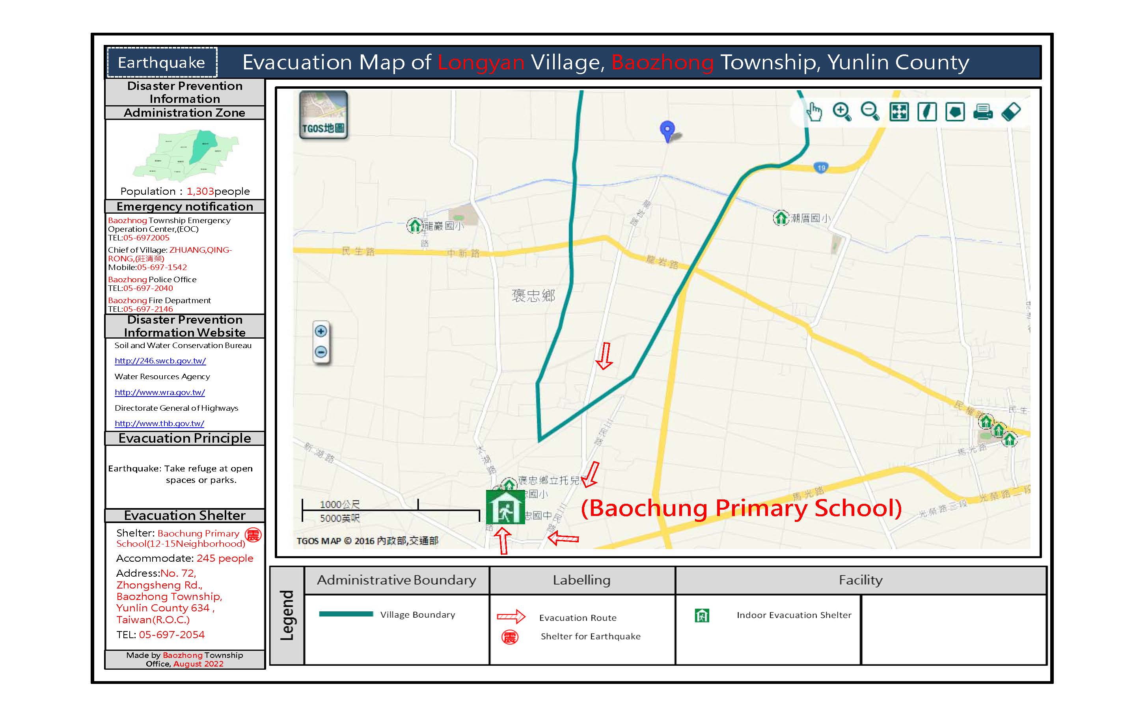
Task: Click the Evacuation Route legend arrow
Action: click(511, 616)
